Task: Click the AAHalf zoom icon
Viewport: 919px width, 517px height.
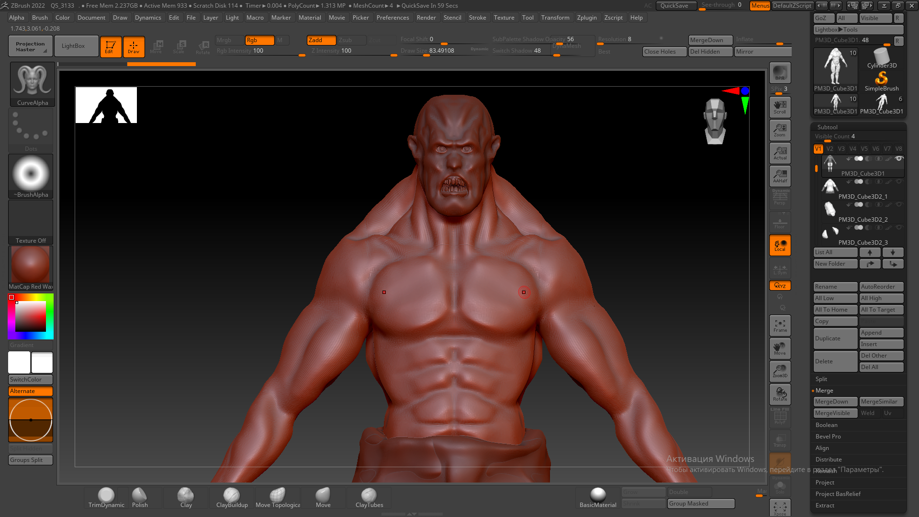Action: 780,176
